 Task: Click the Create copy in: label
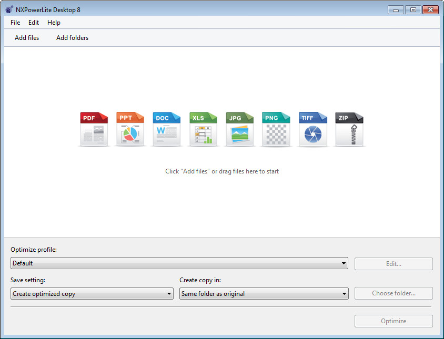click(x=200, y=280)
